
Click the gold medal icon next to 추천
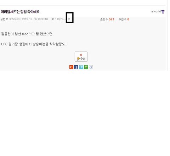[x=78, y=59]
